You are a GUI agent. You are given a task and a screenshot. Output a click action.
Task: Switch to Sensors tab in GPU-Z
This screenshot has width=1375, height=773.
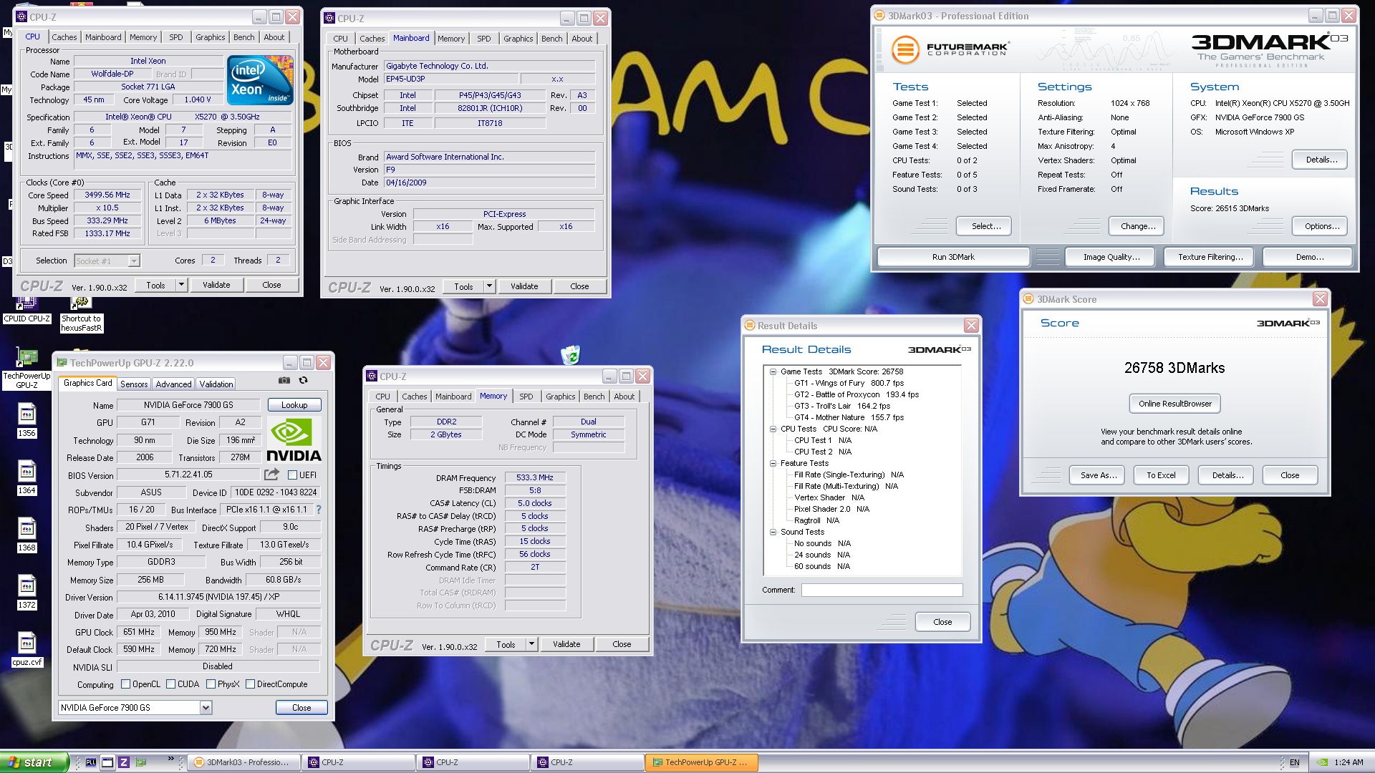[134, 384]
